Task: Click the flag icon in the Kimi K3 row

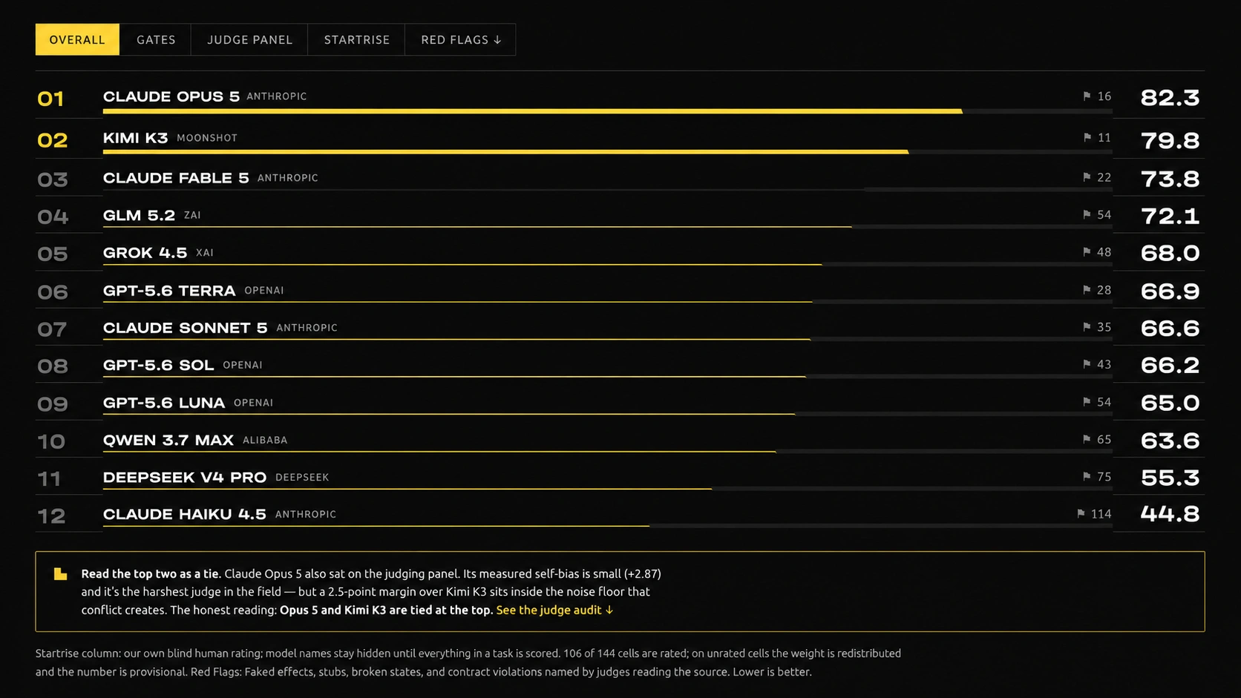Action: tap(1087, 138)
